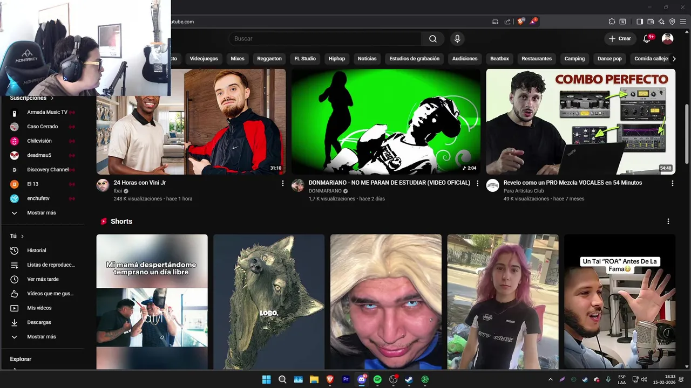Open Brave Leo AI sparkle icon

point(661,22)
